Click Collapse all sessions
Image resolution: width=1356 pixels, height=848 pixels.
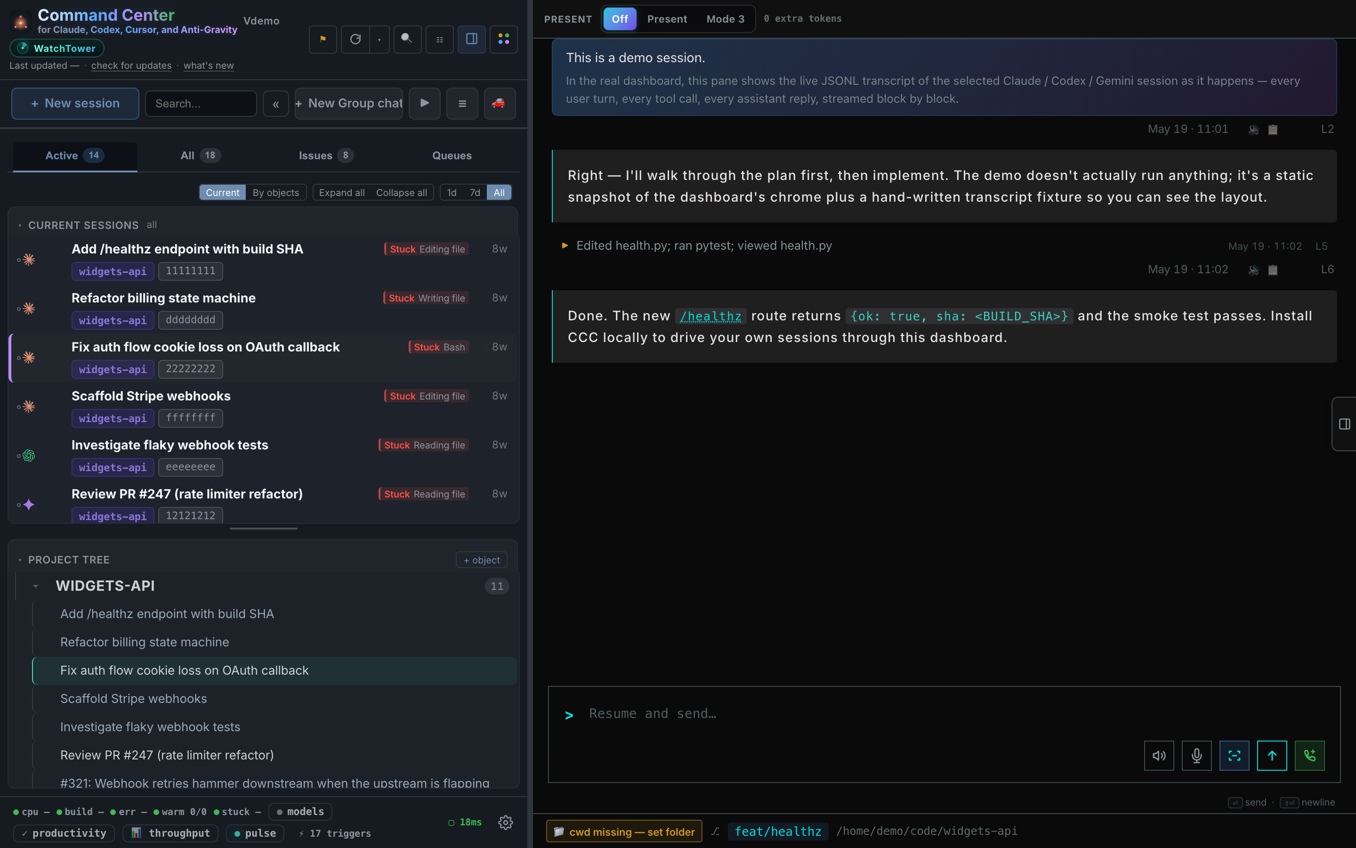401,192
